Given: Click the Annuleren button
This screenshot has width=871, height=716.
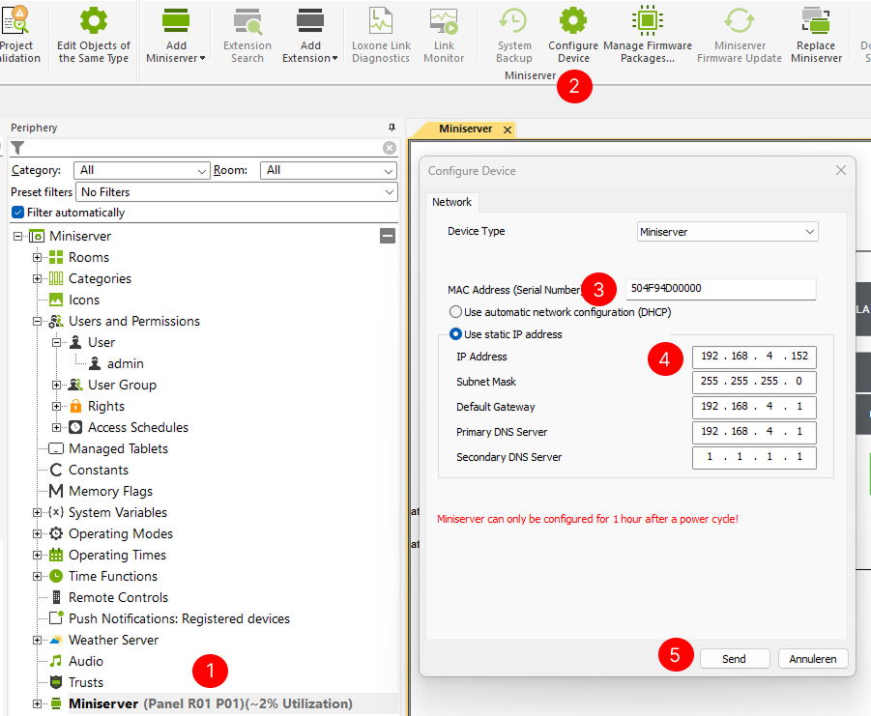Looking at the screenshot, I should [813, 659].
